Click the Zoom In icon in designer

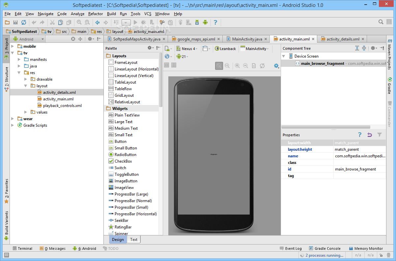(x=237, y=65)
